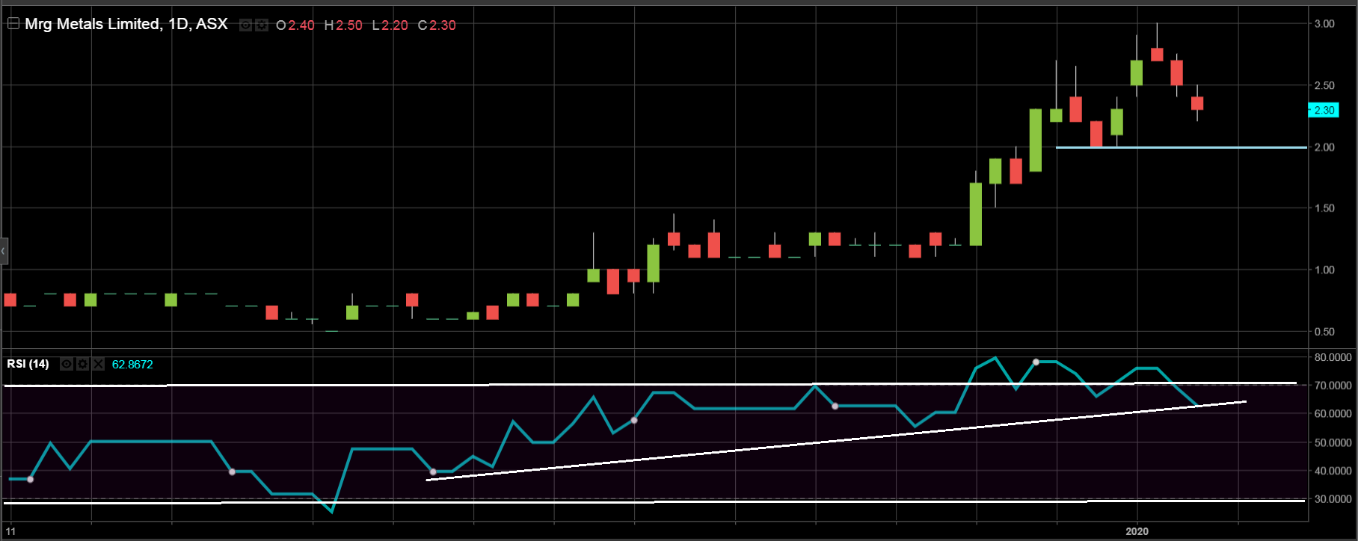Click the 1.50 price axis label
The image size is (1358, 541).
(1324, 208)
